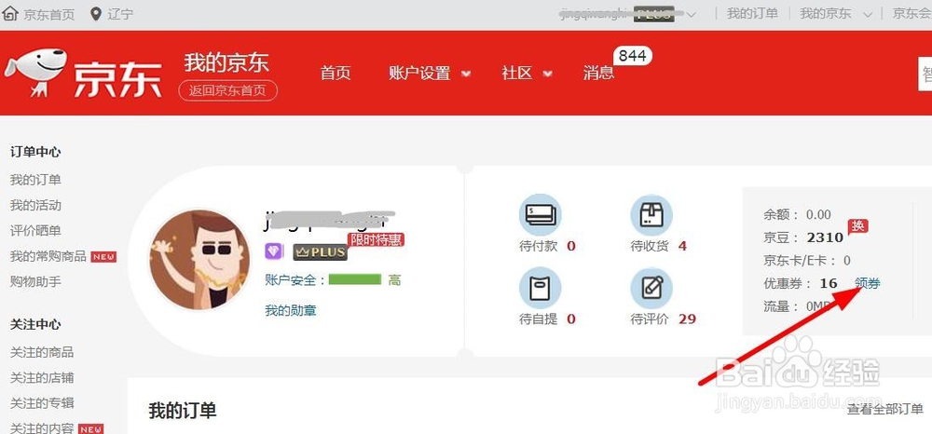This screenshot has width=932, height=434.
Task: Click the red 换 tag next to 京豆
Action: tap(858, 226)
